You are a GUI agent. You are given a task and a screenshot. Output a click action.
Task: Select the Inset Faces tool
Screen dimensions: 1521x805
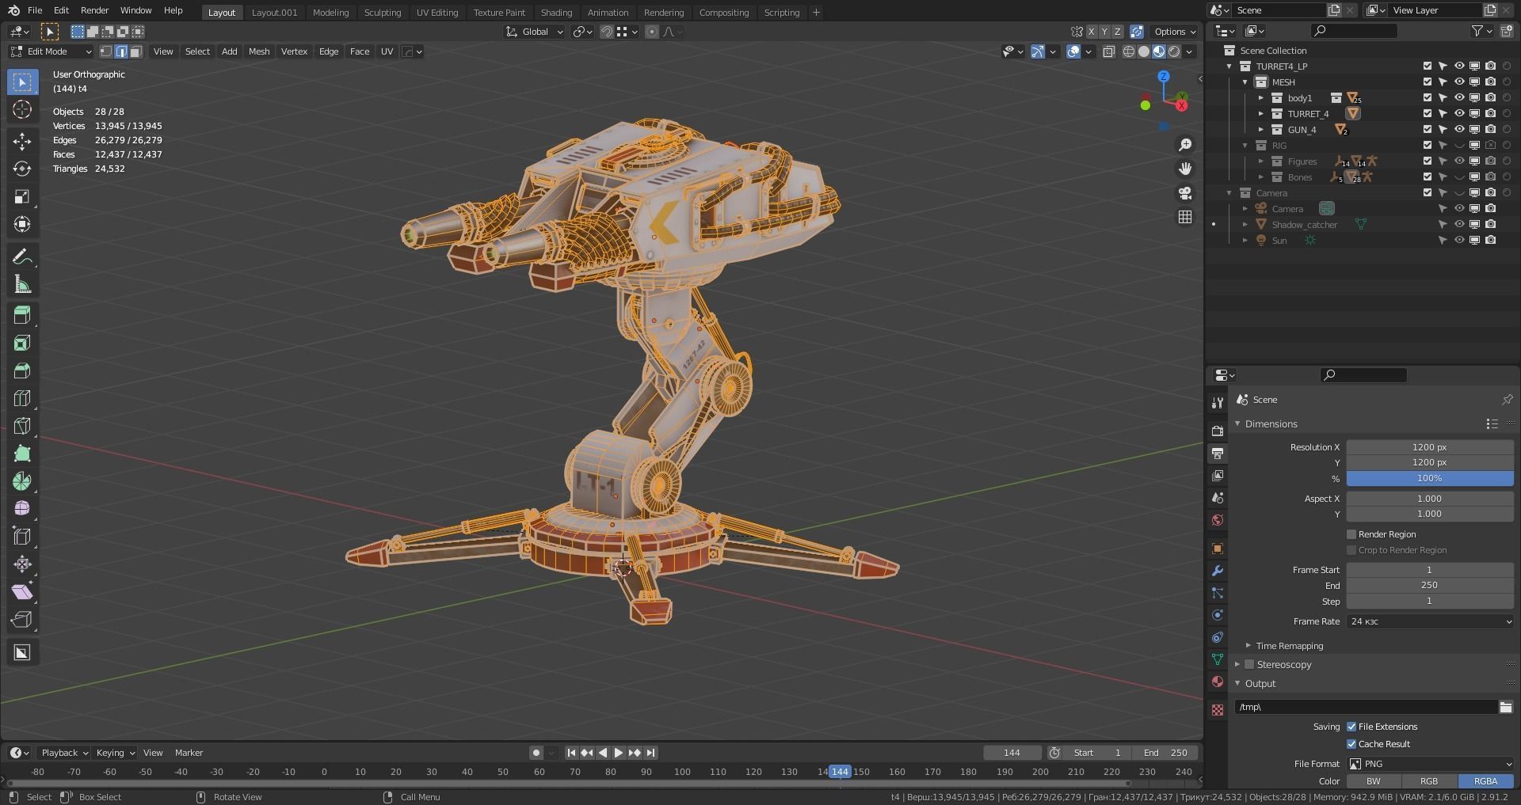coord(22,343)
